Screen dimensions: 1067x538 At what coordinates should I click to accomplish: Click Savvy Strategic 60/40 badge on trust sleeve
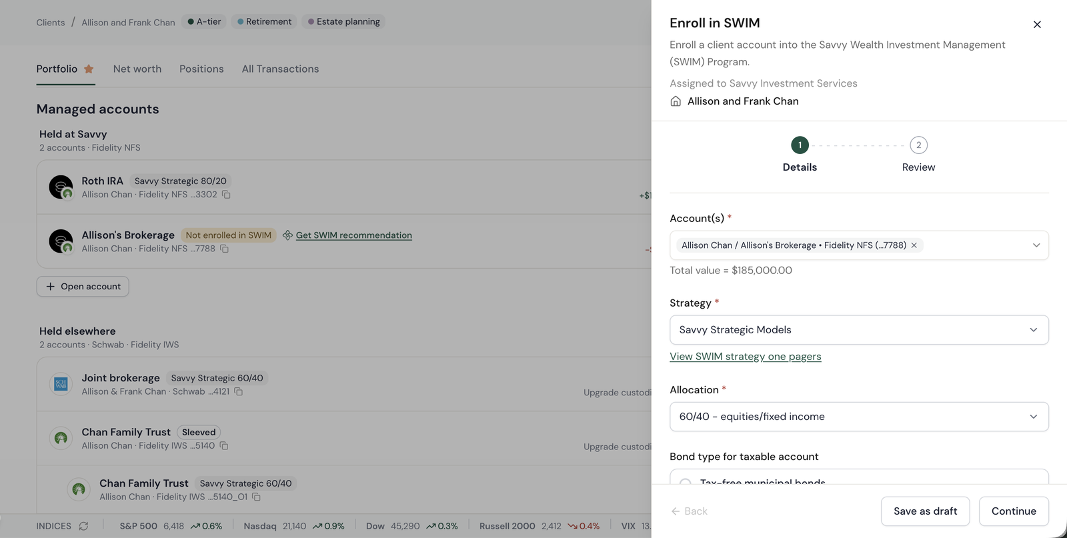coord(245,483)
